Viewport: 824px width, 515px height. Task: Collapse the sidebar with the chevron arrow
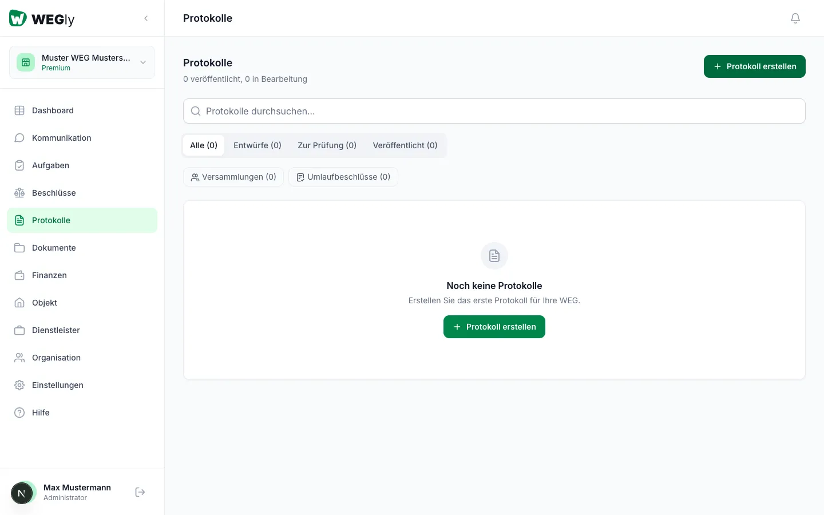(x=146, y=18)
